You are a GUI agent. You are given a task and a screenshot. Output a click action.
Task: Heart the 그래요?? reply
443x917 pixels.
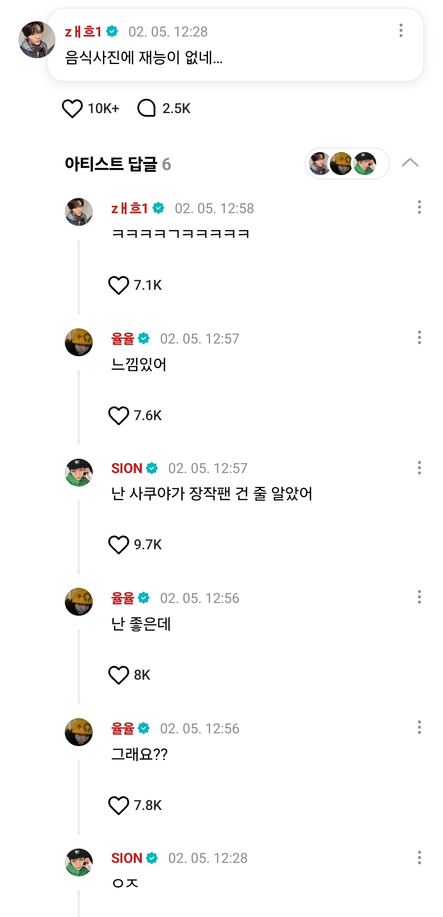point(119,806)
